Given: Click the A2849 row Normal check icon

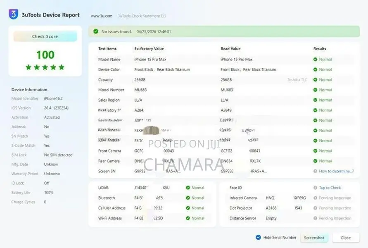Looking at the screenshot, I should click(x=315, y=110).
